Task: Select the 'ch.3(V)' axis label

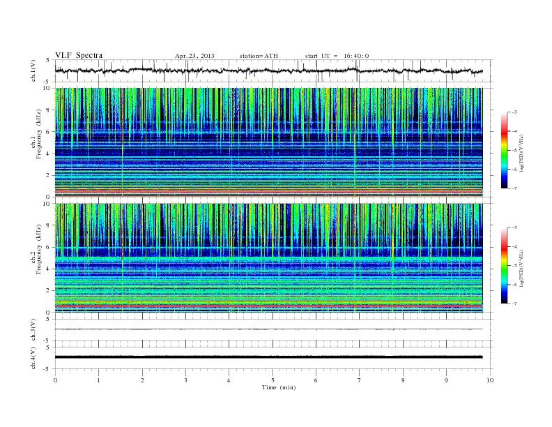Action: [x=33, y=330]
